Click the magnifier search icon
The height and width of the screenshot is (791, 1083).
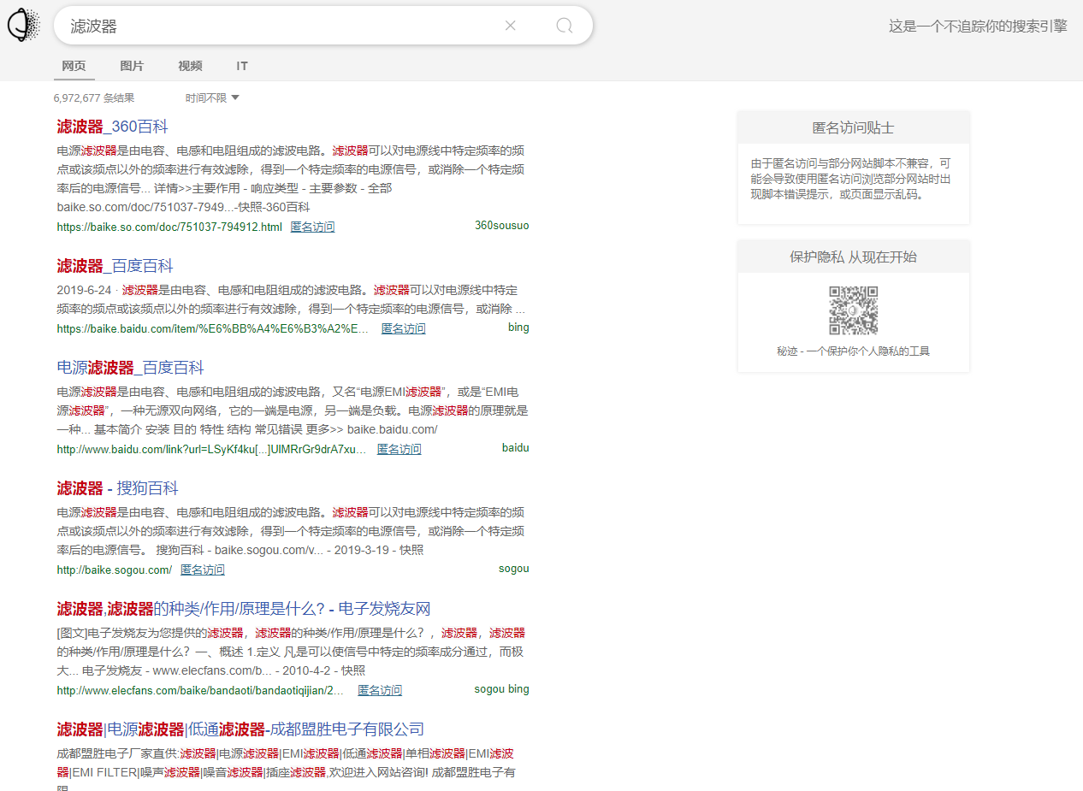tap(565, 26)
